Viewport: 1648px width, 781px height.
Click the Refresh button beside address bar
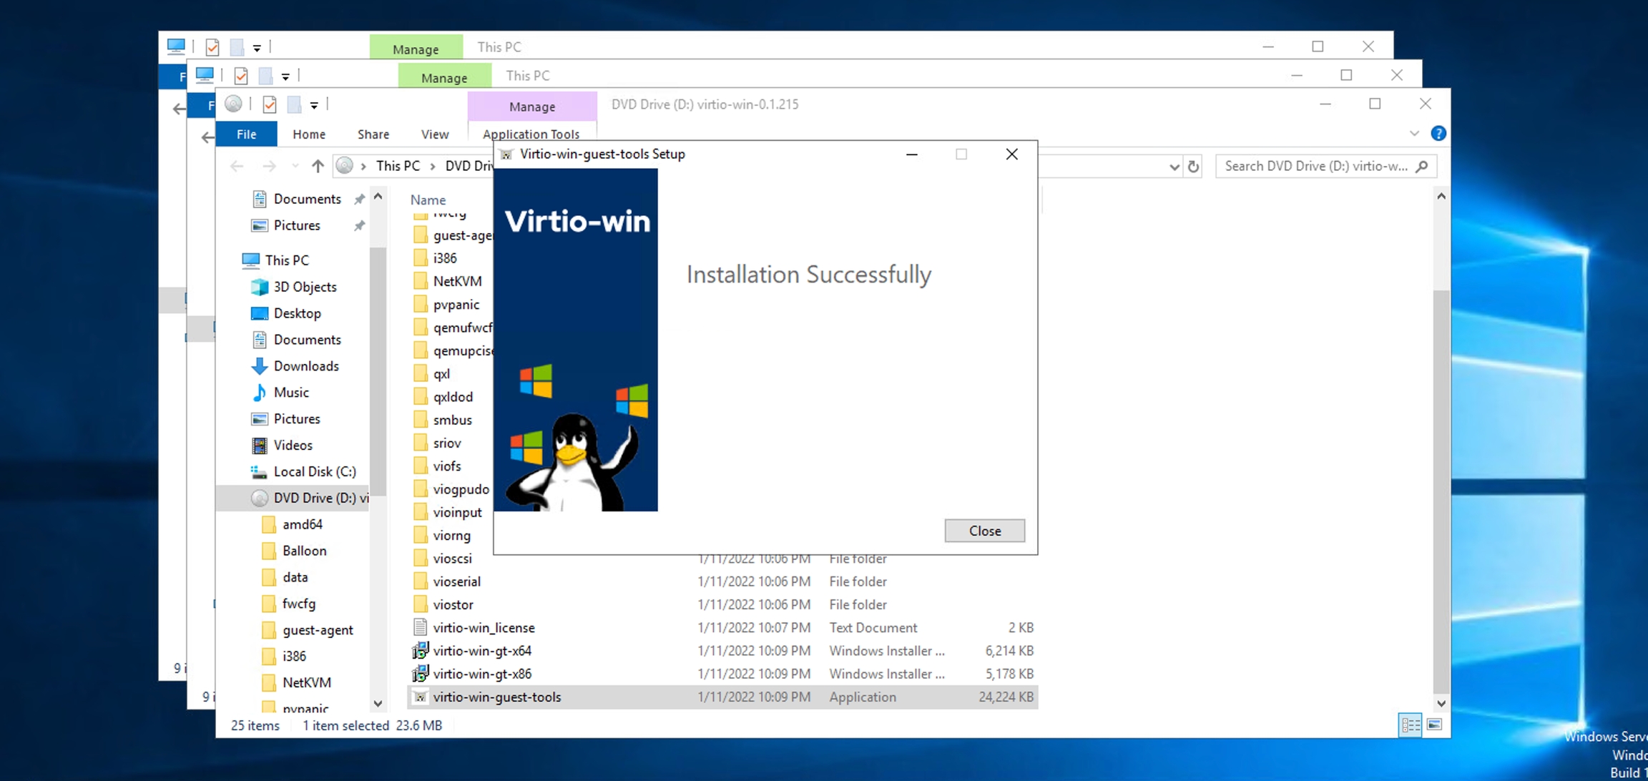pyautogui.click(x=1193, y=167)
